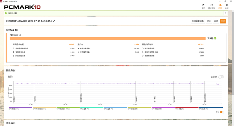The image size is (234, 126).
Task: Toggle the markers switch below chart
Action: [x=222, y=112]
